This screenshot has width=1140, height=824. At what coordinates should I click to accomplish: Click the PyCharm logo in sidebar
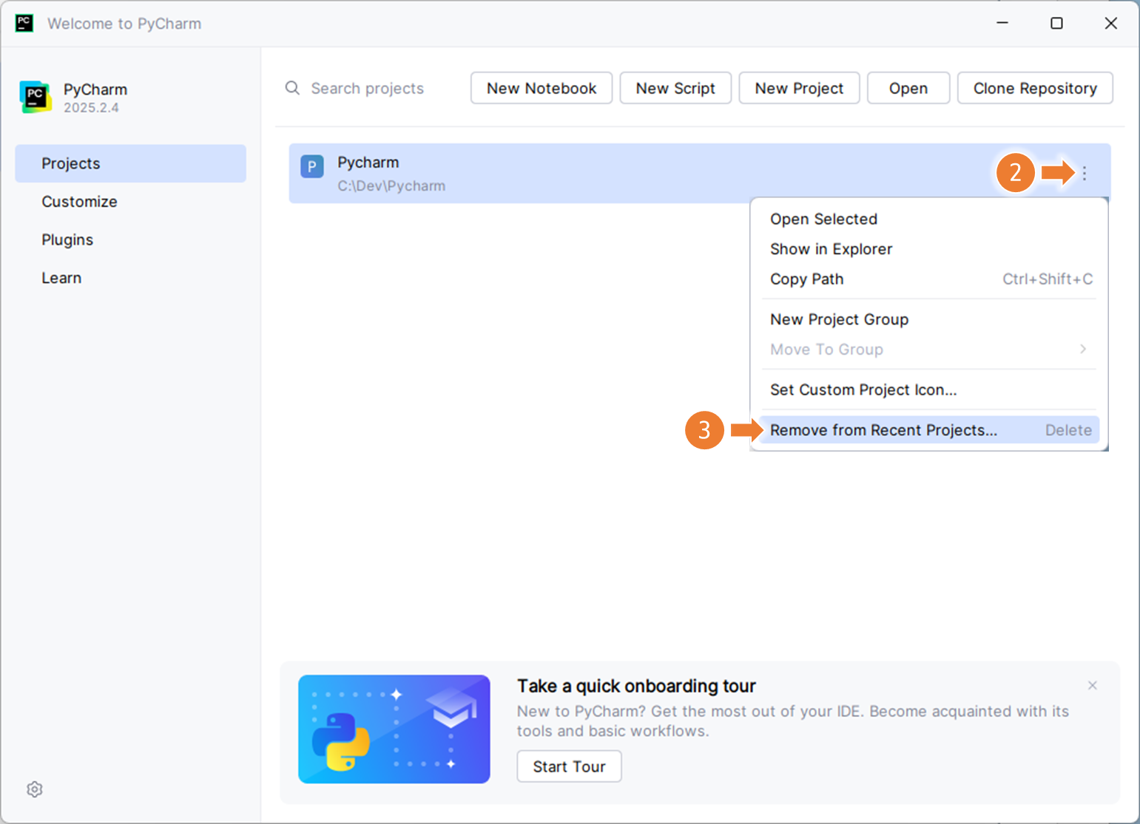point(36,97)
